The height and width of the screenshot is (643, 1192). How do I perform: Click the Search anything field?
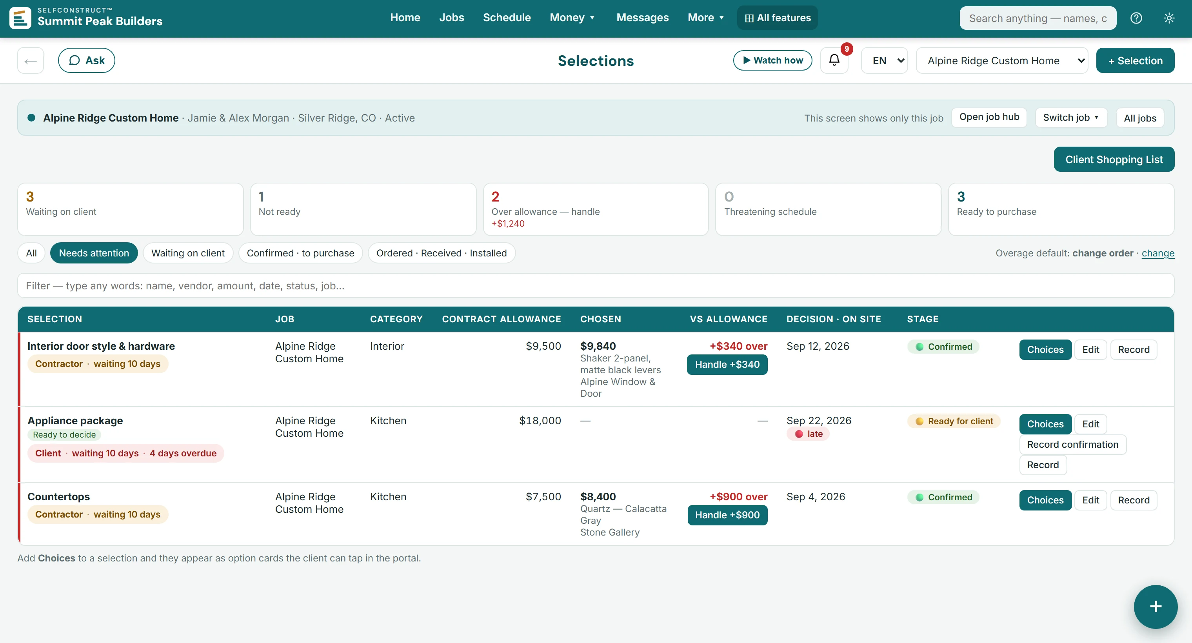(1038, 18)
